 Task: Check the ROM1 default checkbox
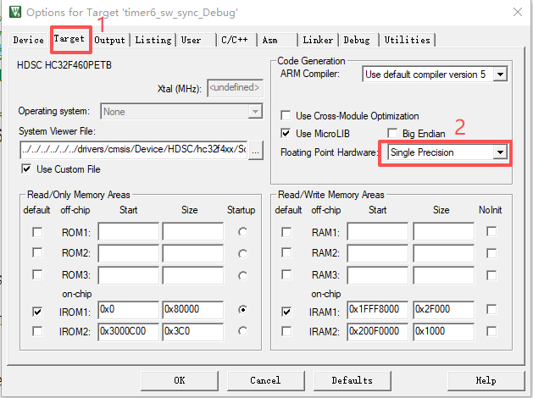click(37, 233)
